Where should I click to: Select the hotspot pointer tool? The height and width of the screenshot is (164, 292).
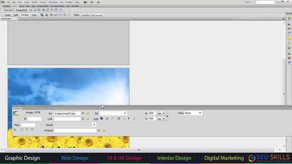[x=15, y=129]
